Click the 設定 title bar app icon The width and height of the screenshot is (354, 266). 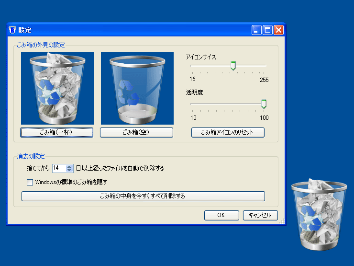12,30
